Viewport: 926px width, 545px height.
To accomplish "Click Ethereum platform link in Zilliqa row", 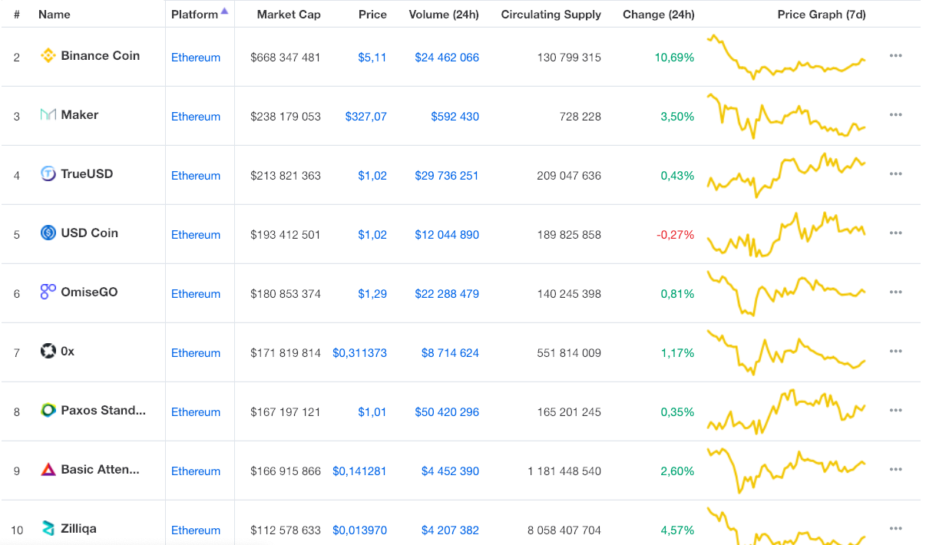I will click(196, 530).
